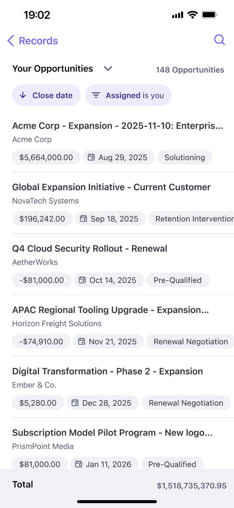Tap calendar icon next to Aug 29, 2025
This screenshot has height=508, width=234.
pyautogui.click(x=91, y=157)
